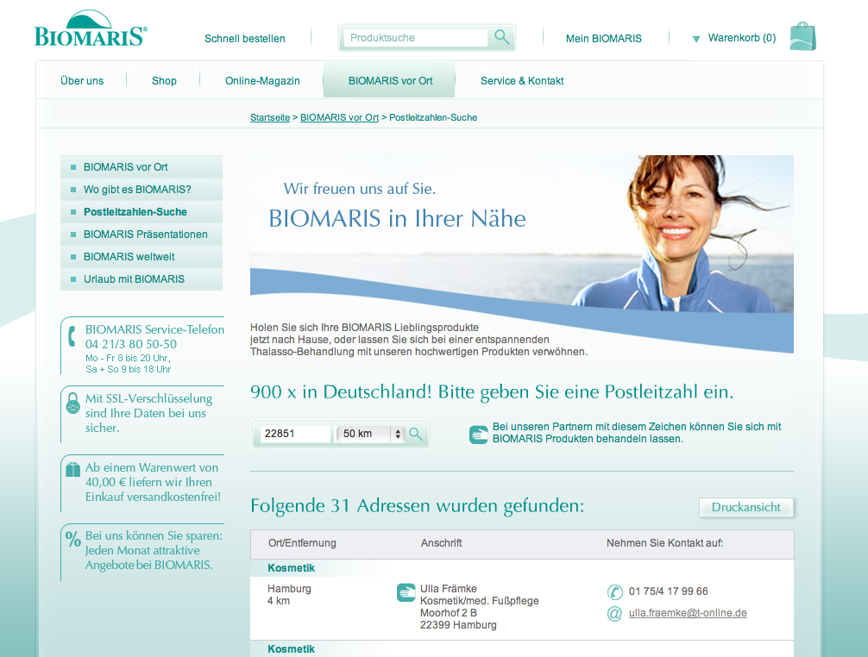Click the treatment partner icon beside Ulla Främke

[x=406, y=592]
